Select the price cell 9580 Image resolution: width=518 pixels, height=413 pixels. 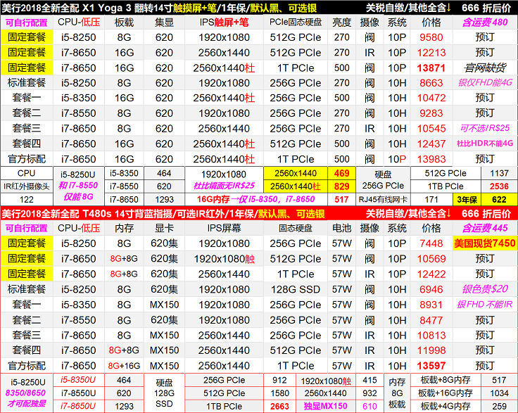coord(431,37)
